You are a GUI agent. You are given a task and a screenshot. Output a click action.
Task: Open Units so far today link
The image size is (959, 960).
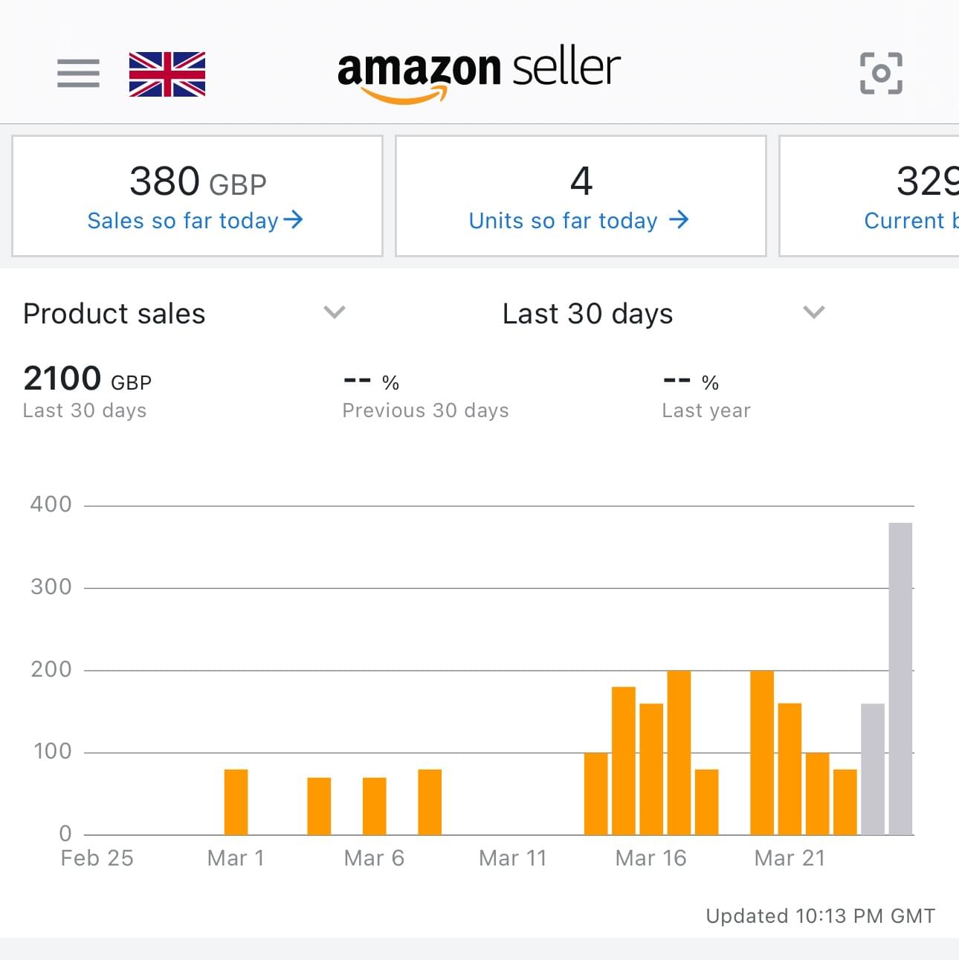coord(563,221)
